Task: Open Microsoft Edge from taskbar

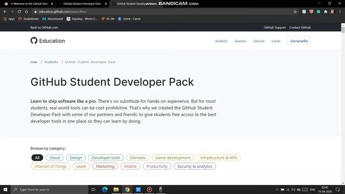Action: 105,189
